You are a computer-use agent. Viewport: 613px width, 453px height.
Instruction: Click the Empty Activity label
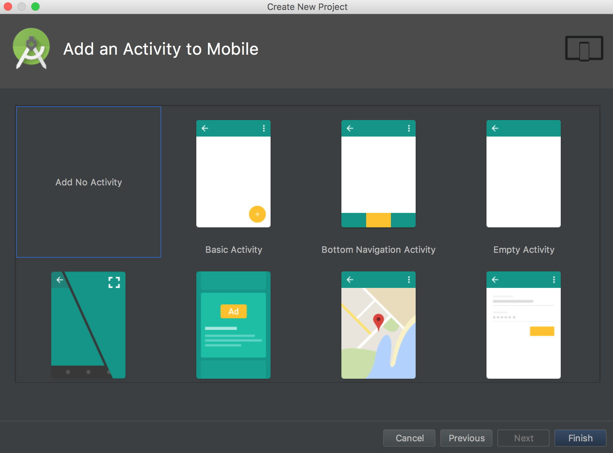[524, 250]
